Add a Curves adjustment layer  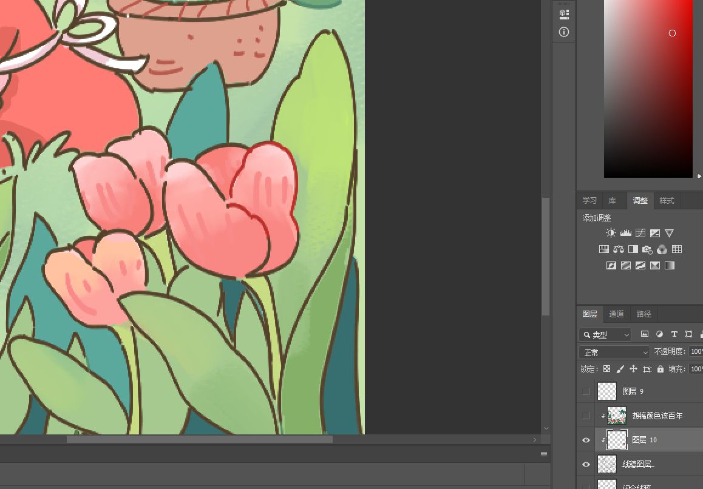640,232
